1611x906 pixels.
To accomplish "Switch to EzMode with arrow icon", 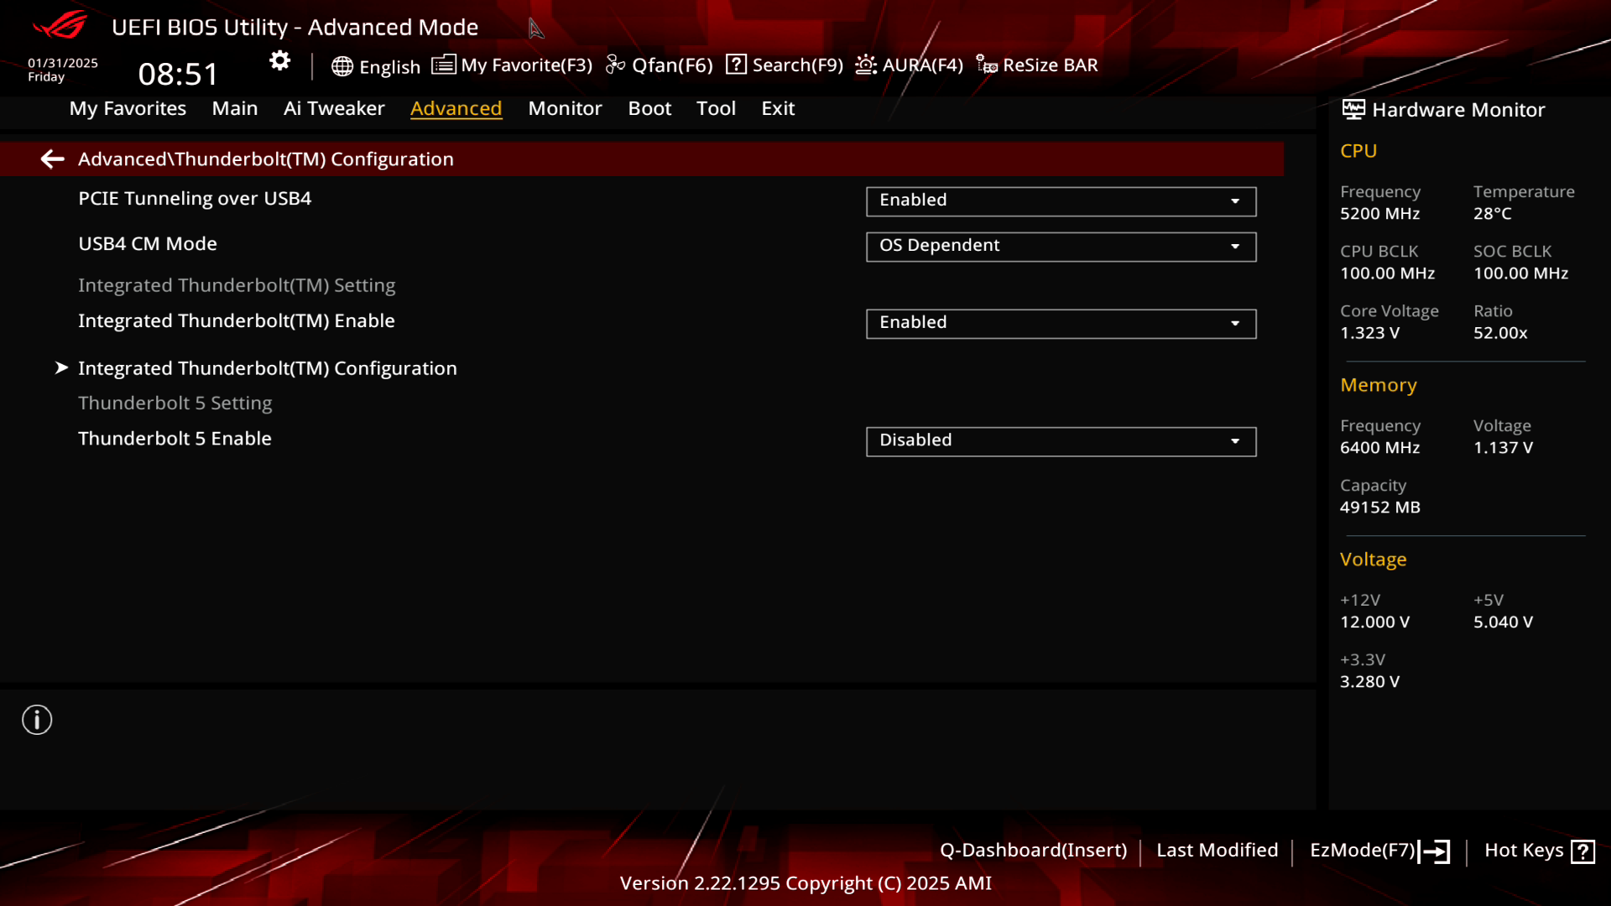I will pos(1435,851).
